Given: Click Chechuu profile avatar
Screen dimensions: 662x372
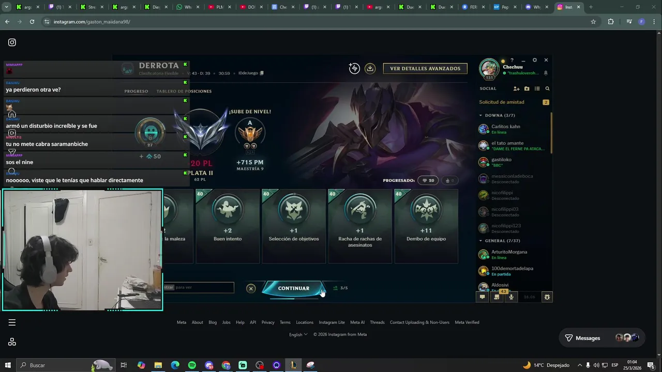Looking at the screenshot, I should point(489,69).
